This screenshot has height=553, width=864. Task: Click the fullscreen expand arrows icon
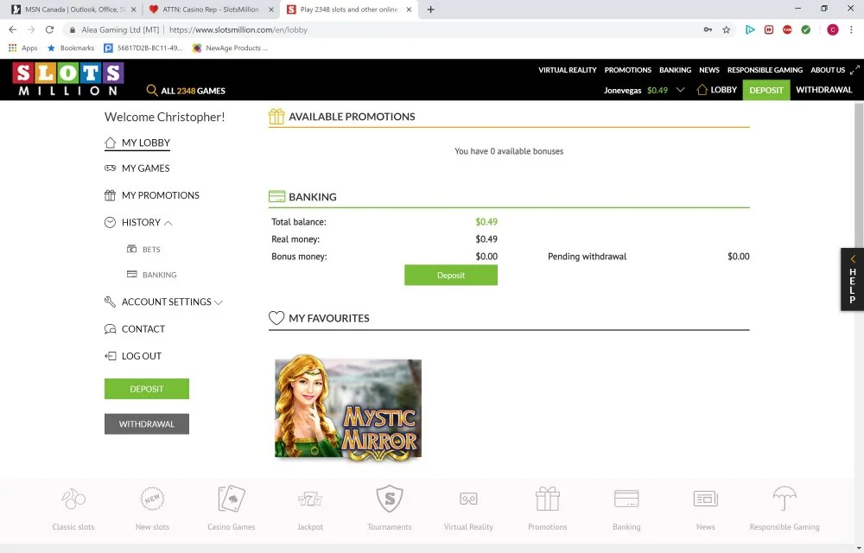[x=854, y=70]
